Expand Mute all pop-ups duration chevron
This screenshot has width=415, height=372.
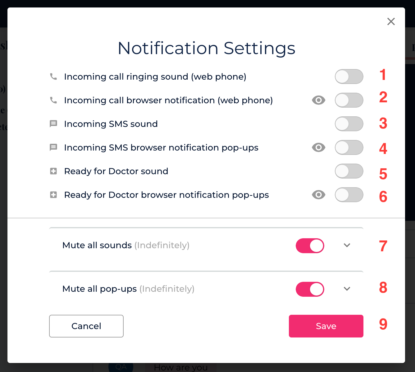tap(347, 289)
